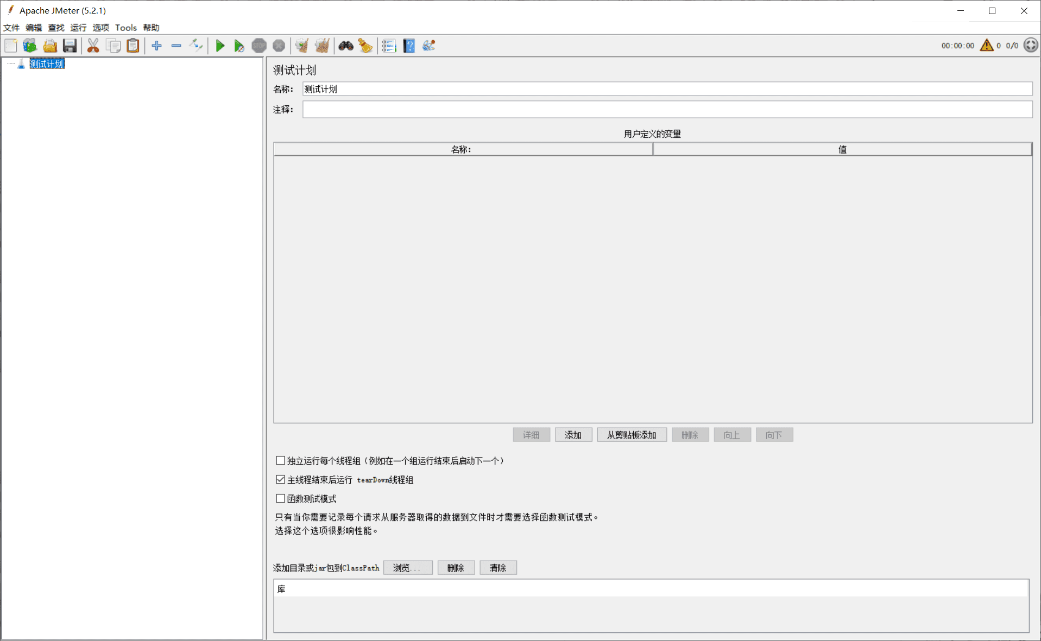Expand all nodes with plus icon

157,46
